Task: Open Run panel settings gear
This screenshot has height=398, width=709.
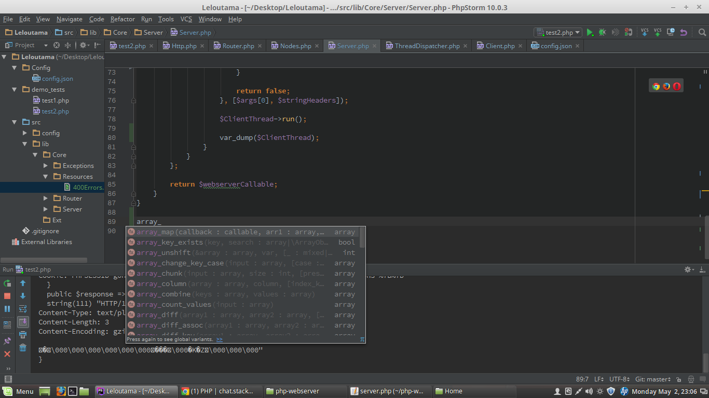Action: (689, 269)
